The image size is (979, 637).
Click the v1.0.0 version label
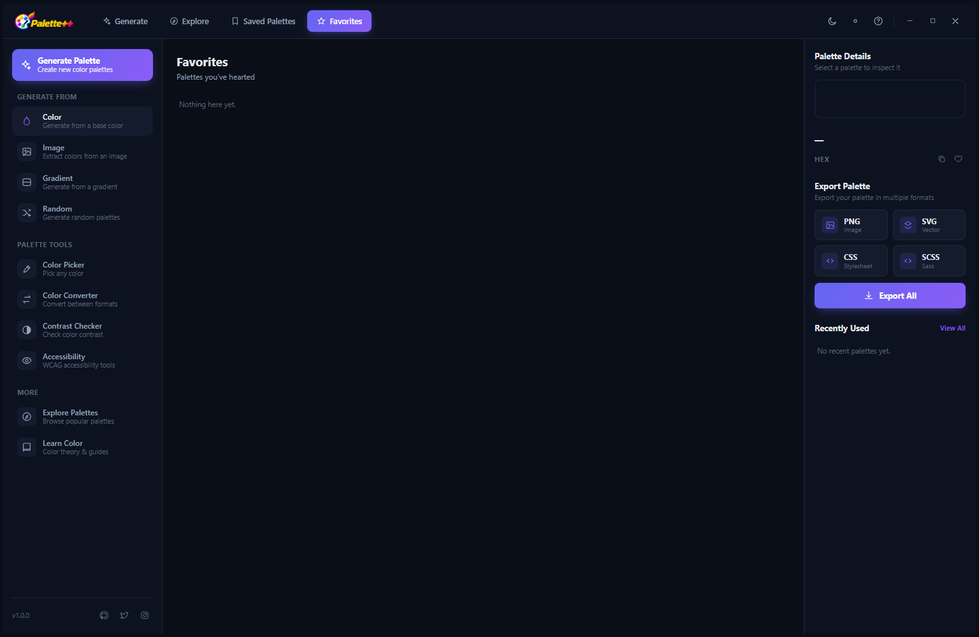[x=21, y=615]
